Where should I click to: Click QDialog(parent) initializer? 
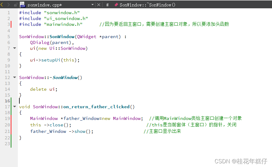pyautogui.click(x=51, y=42)
